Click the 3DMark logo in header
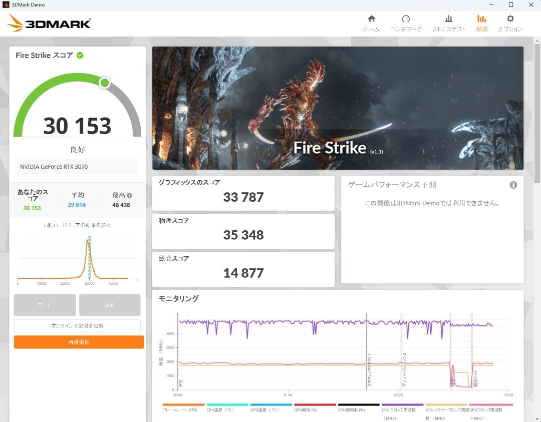Viewport: 541px width, 422px height. click(50, 23)
